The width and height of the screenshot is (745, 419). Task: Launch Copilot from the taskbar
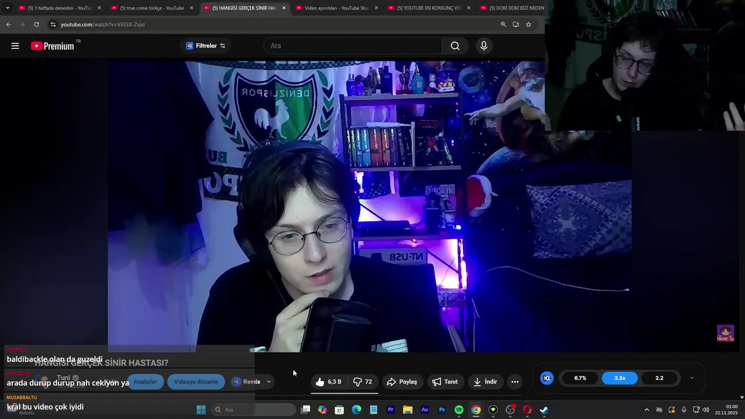click(x=322, y=410)
